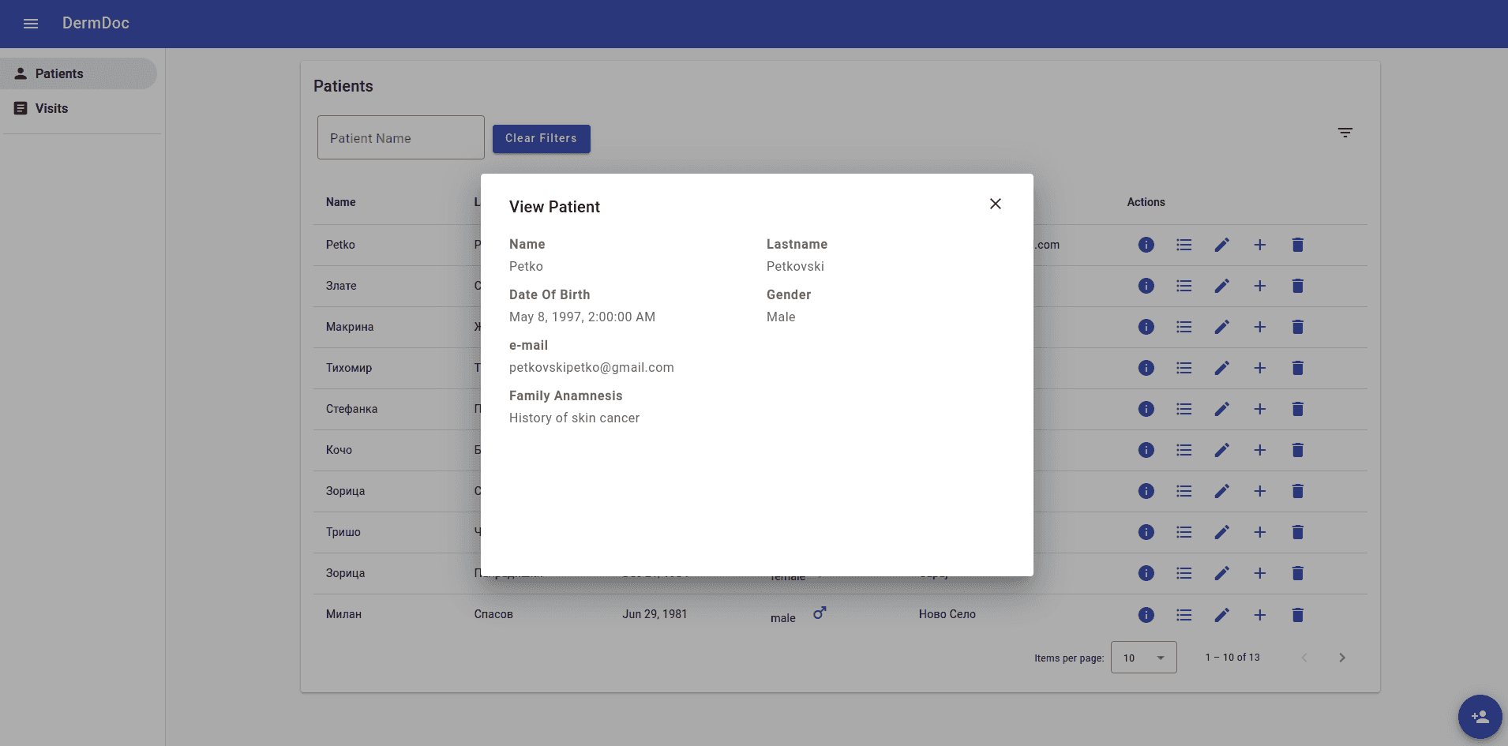Click the DermDoc app title
This screenshot has height=746, width=1508.
(x=96, y=24)
